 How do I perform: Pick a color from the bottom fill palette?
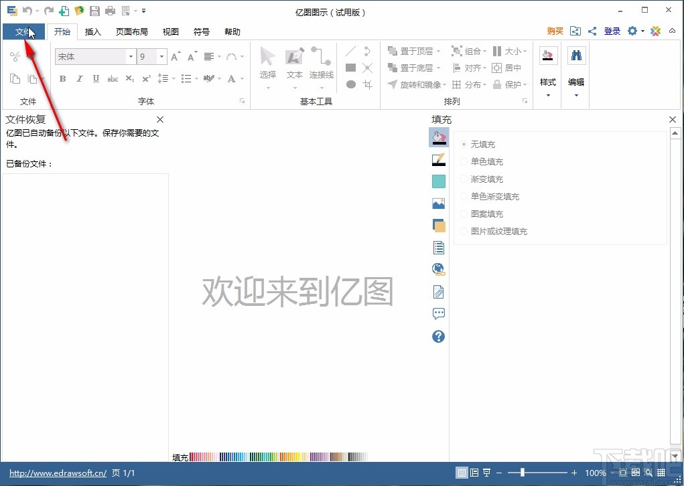[x=279, y=457]
